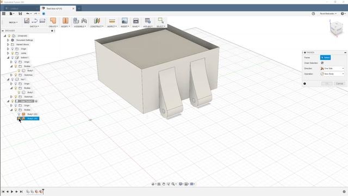This screenshot has height=196, width=348.
Task: Click the Construct plane icon
Action: pyautogui.click(x=97, y=21)
